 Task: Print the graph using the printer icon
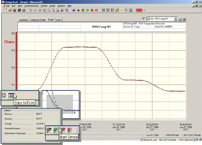(23, 10)
